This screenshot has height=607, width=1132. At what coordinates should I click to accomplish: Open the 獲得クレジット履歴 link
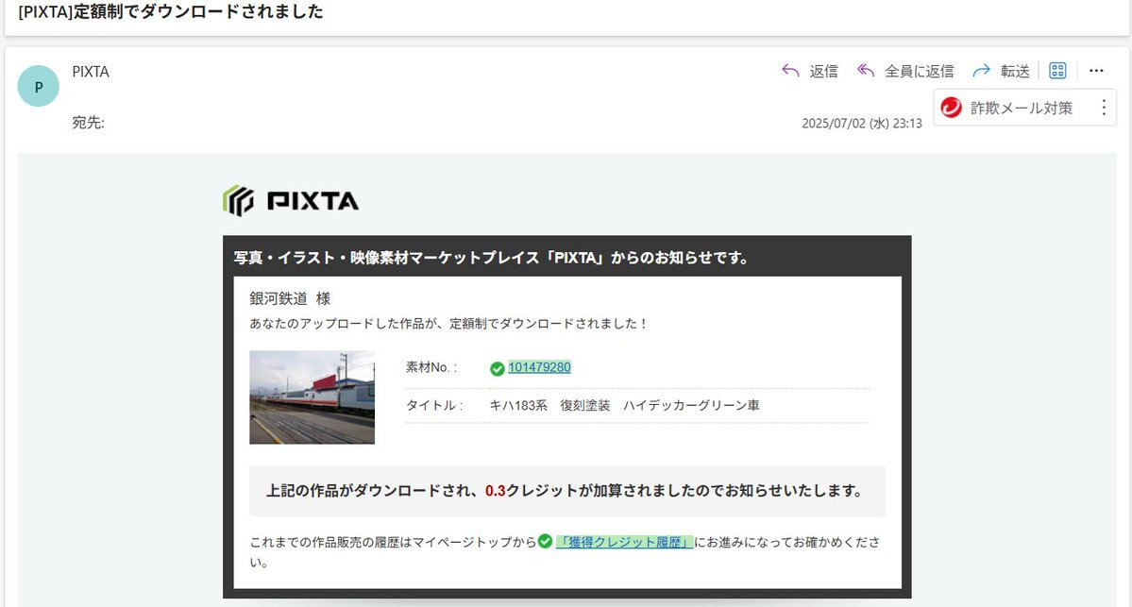(x=625, y=542)
